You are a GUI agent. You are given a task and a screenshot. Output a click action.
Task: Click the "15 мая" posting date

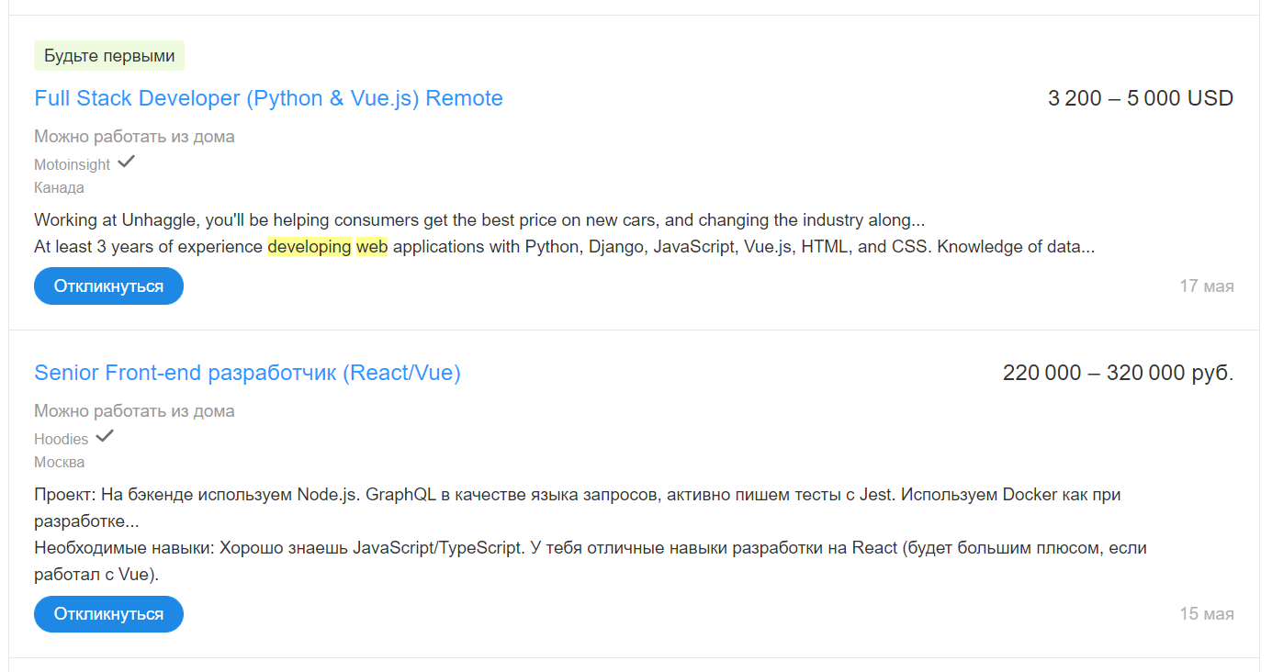coord(1206,614)
